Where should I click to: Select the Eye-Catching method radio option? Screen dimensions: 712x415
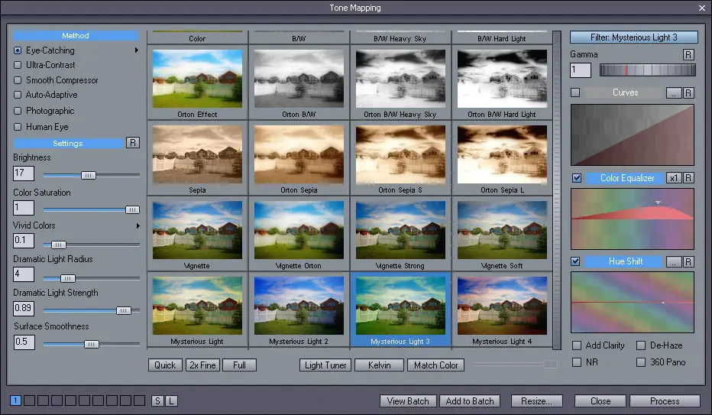(x=18, y=50)
